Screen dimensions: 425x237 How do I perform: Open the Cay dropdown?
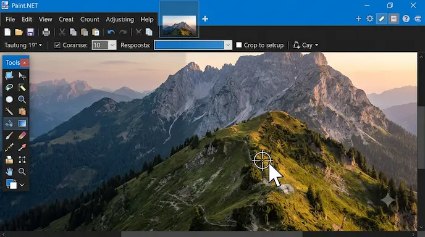tap(305, 45)
